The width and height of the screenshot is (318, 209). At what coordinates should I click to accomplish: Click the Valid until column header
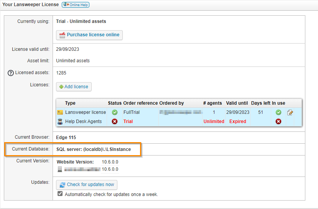pos(237,103)
